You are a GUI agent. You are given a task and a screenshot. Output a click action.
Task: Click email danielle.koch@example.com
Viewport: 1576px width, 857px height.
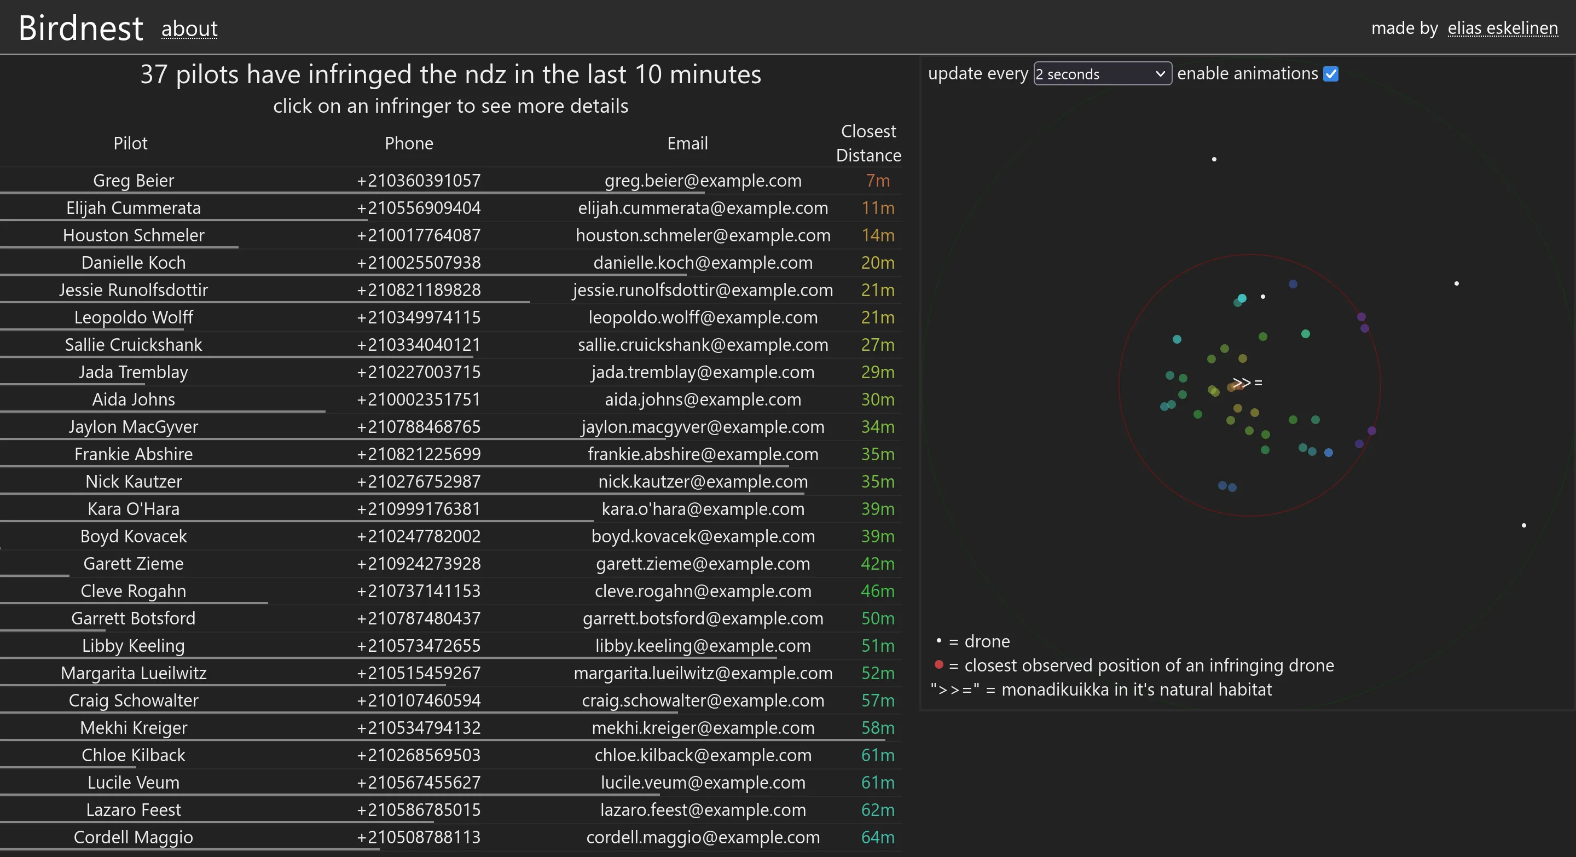click(703, 263)
